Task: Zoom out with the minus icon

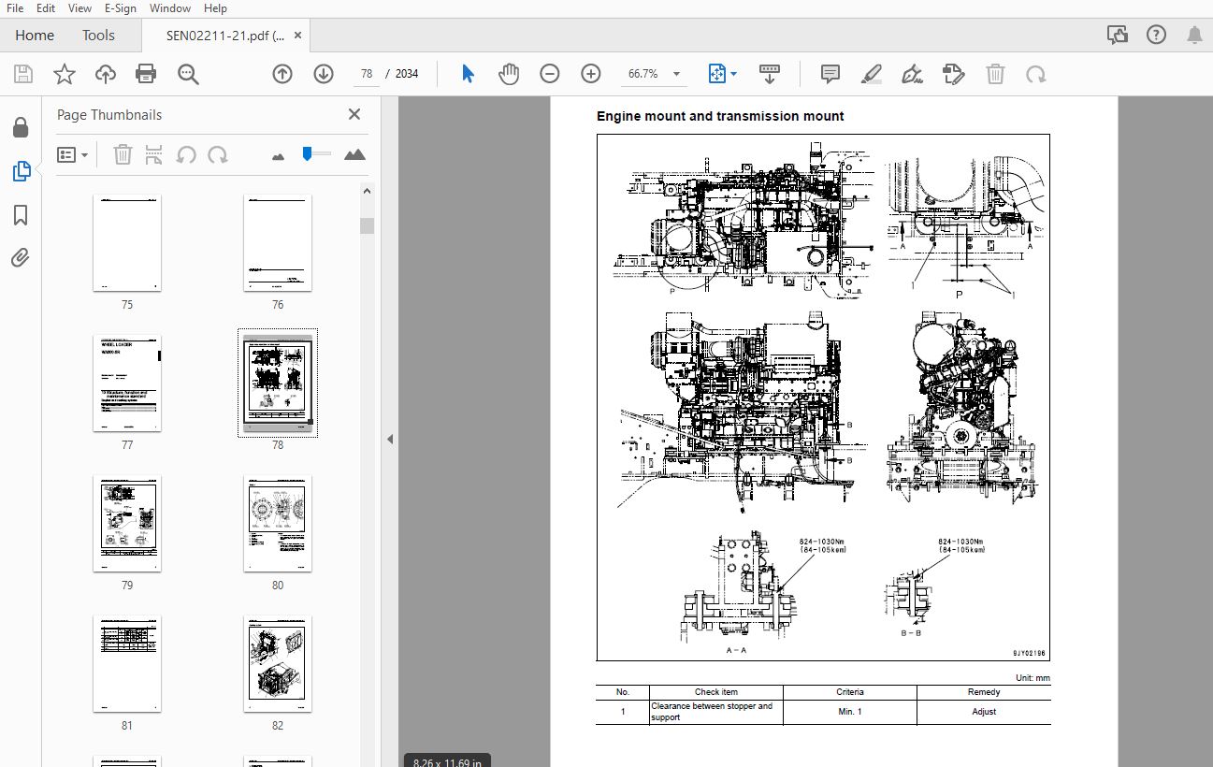Action: (550, 74)
